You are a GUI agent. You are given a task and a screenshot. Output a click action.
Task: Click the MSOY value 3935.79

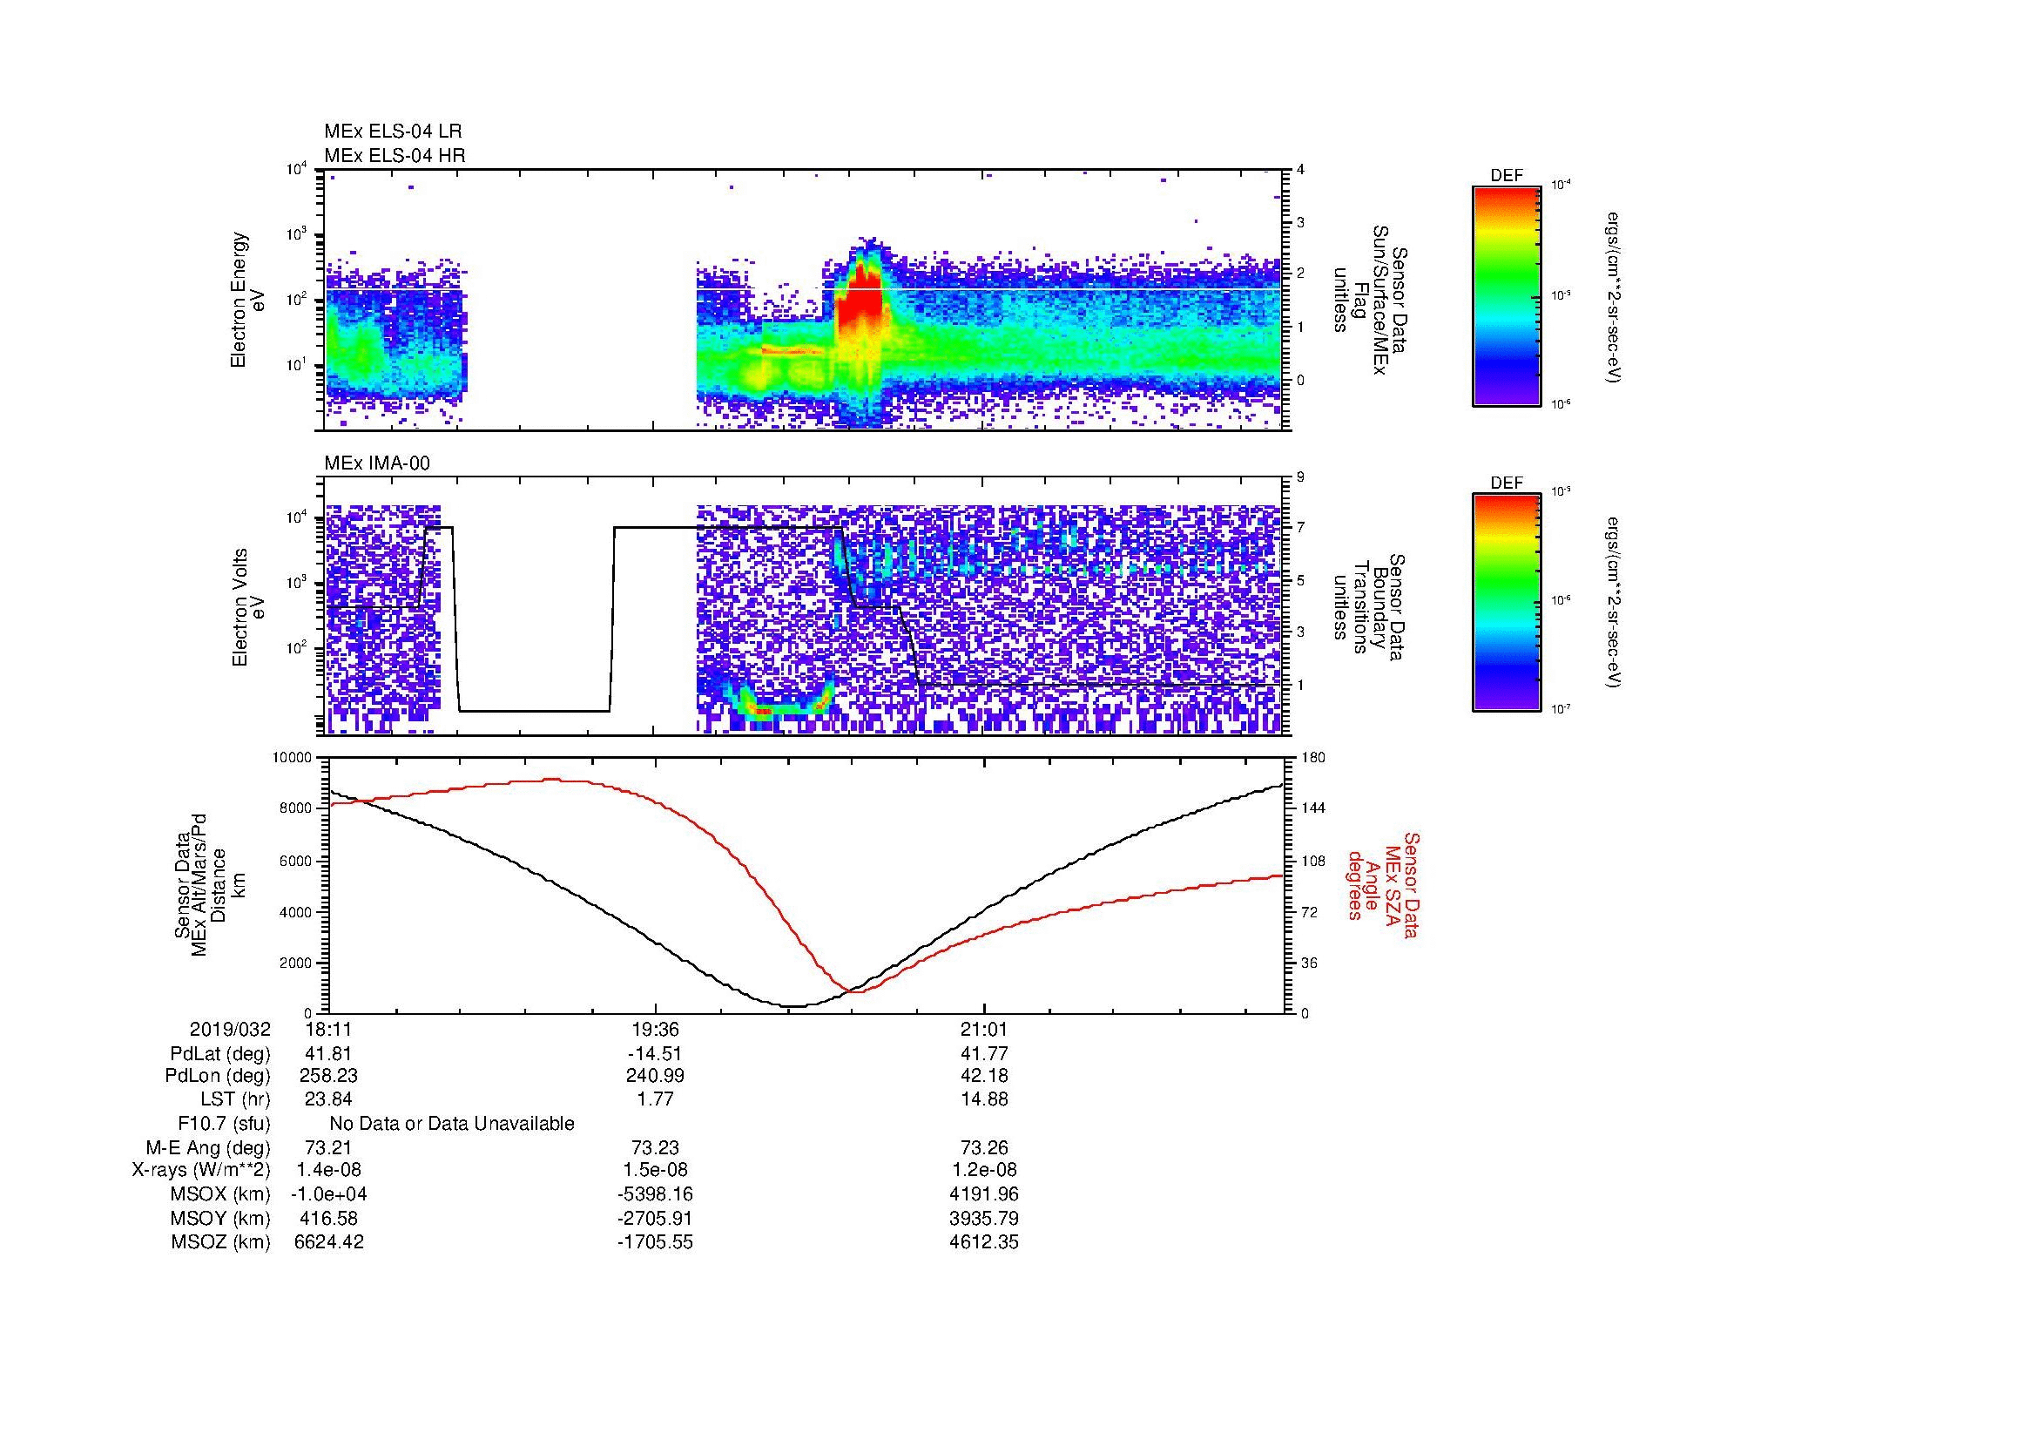pos(984,1218)
